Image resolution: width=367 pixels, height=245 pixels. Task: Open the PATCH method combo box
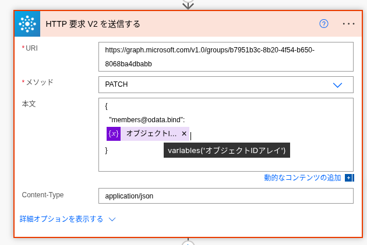coord(226,84)
